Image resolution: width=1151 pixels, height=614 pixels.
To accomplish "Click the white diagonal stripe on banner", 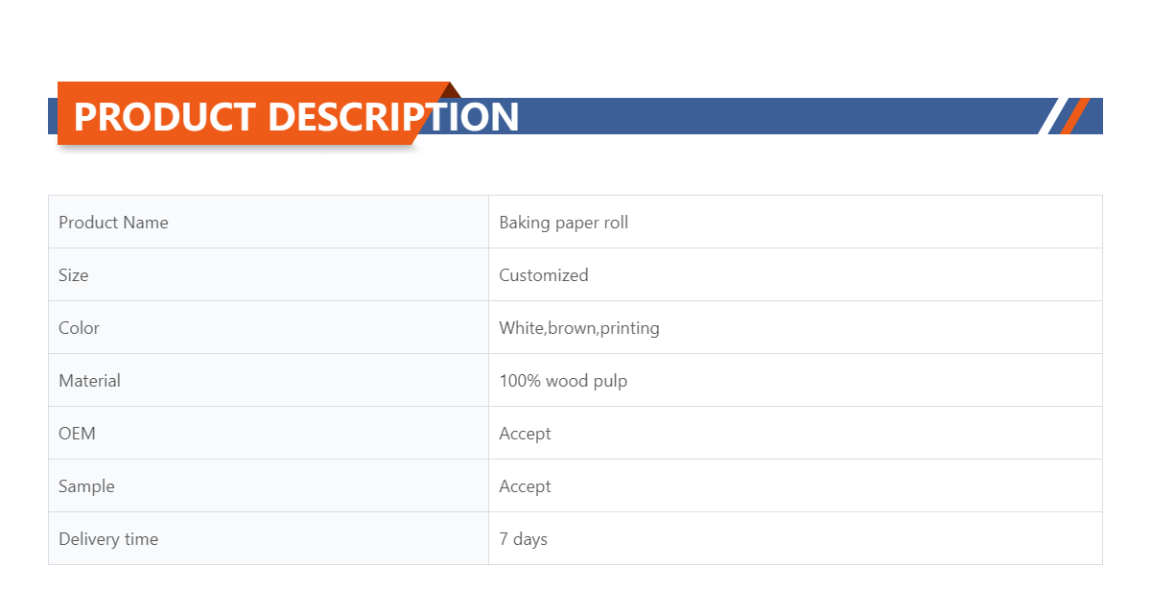I will 1052,116.
